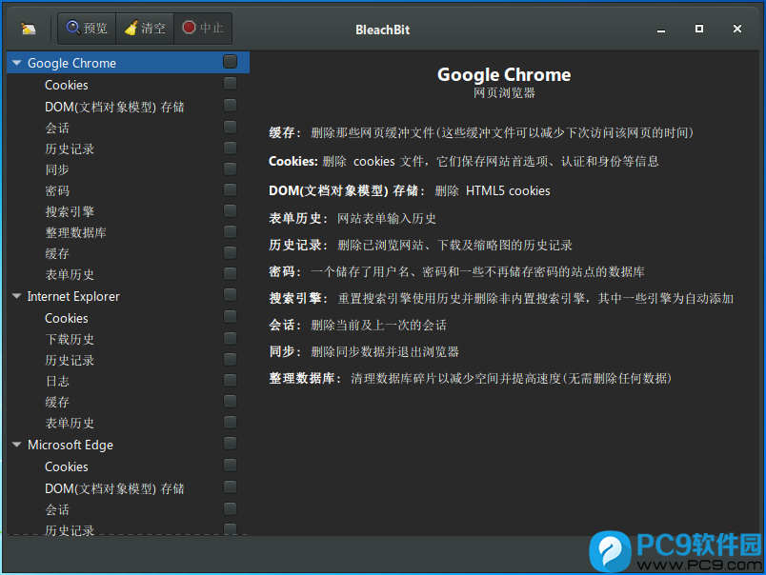Collapse the Internet Explorer tree group
Image resolution: width=766 pixels, height=575 pixels.
point(16,296)
